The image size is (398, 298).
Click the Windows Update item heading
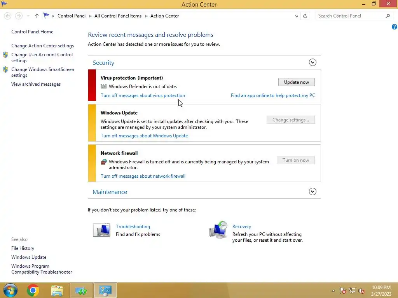[x=119, y=113]
